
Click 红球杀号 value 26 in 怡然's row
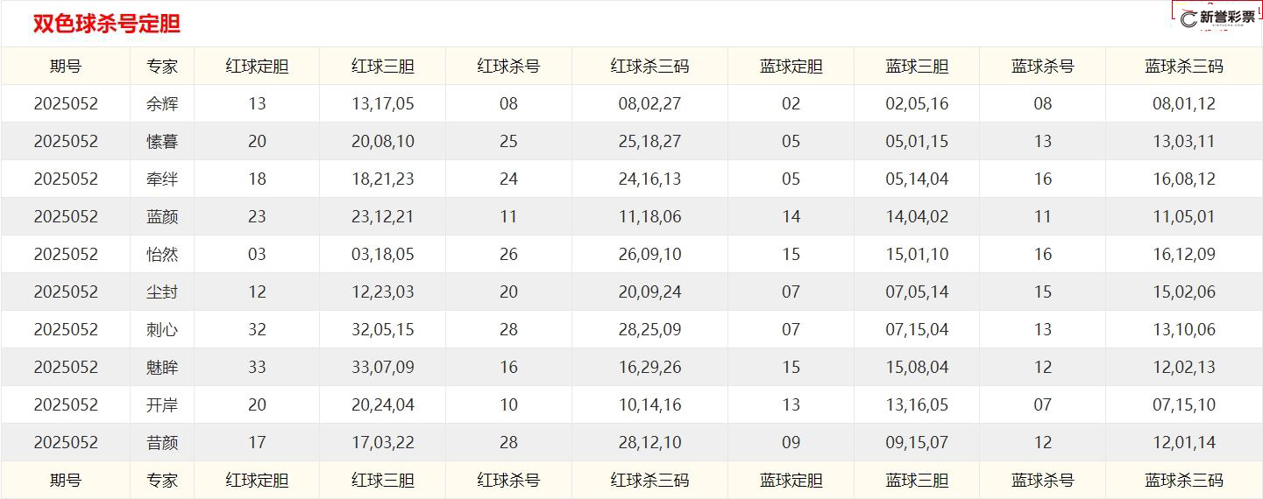pos(508,254)
